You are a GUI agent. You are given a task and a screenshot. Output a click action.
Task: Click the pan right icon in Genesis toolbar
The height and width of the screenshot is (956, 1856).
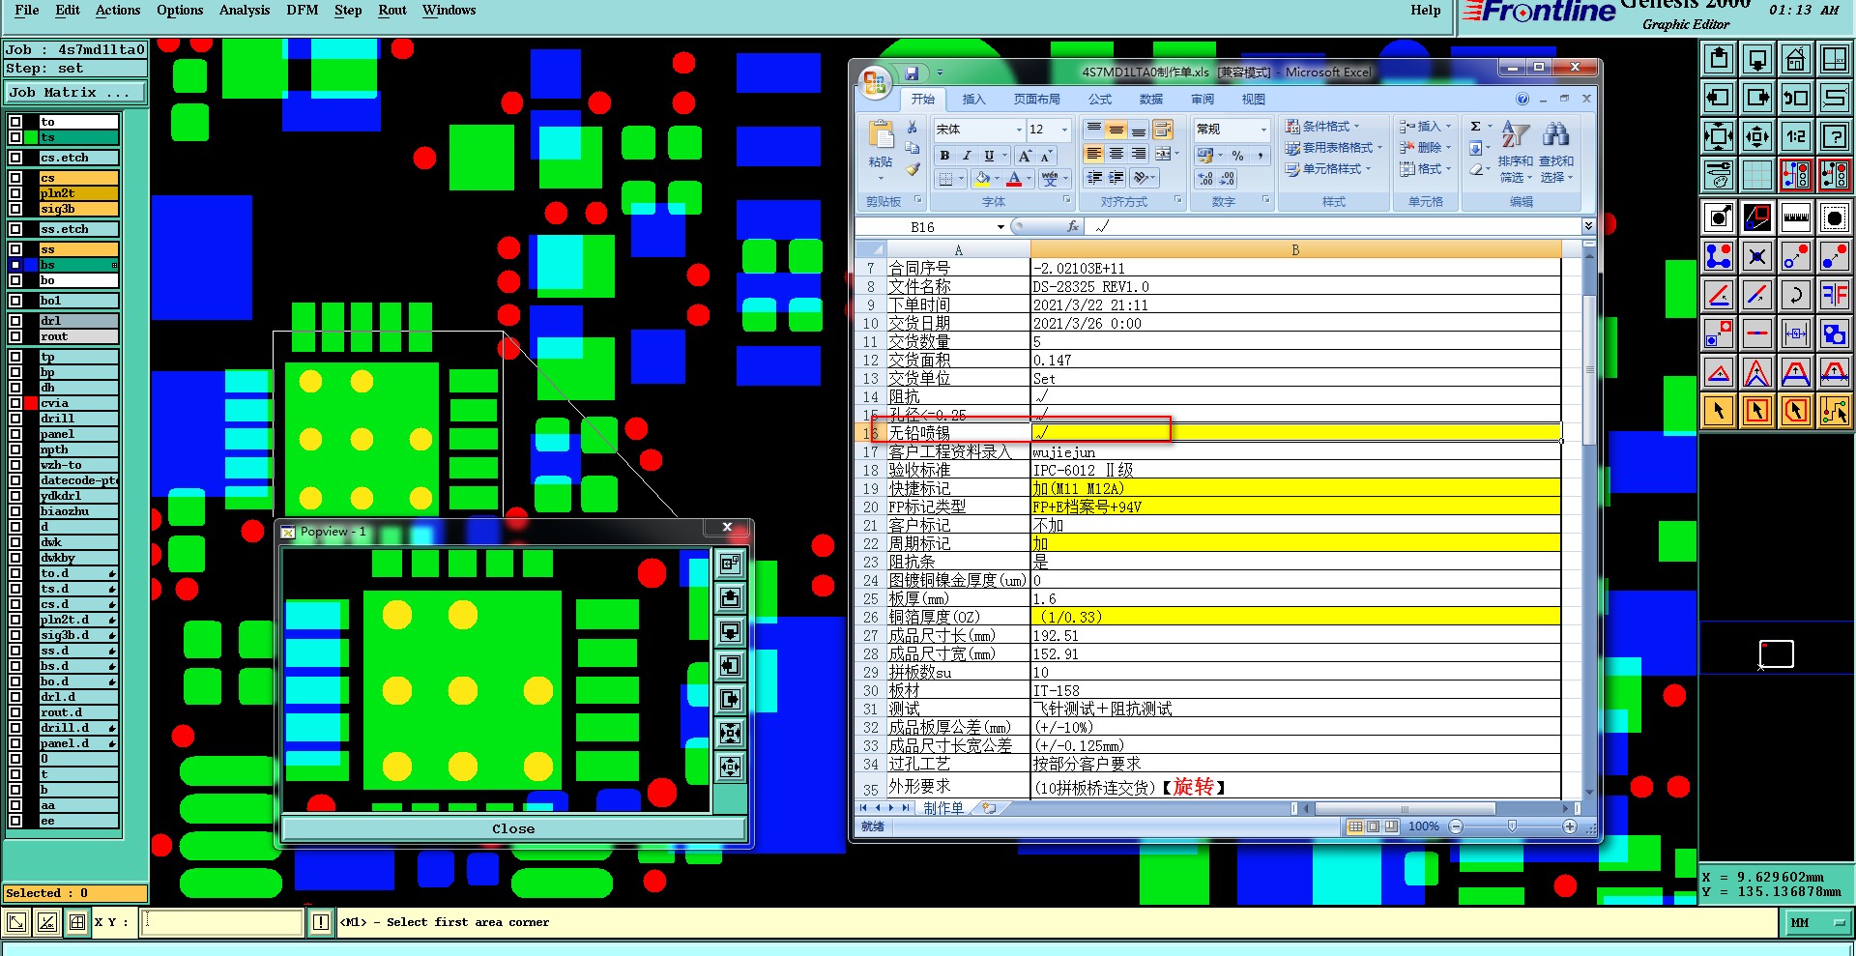click(x=1757, y=98)
